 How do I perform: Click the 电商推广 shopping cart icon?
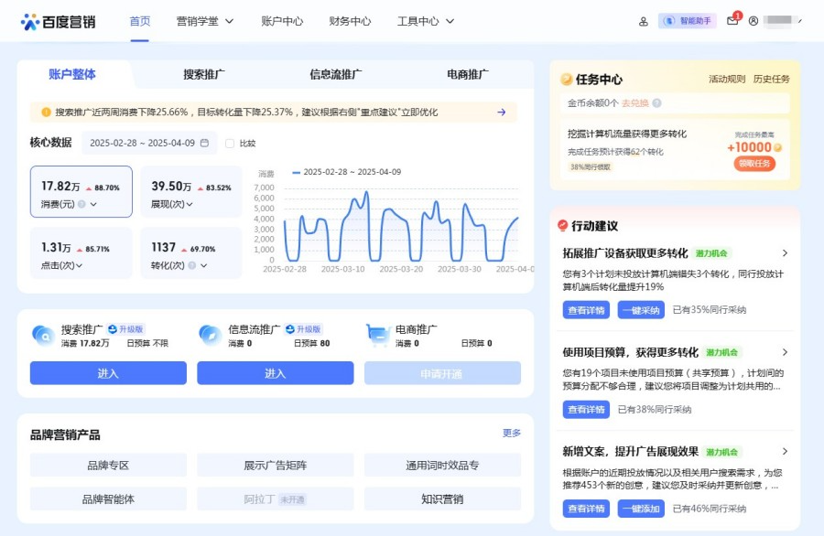[x=378, y=335]
